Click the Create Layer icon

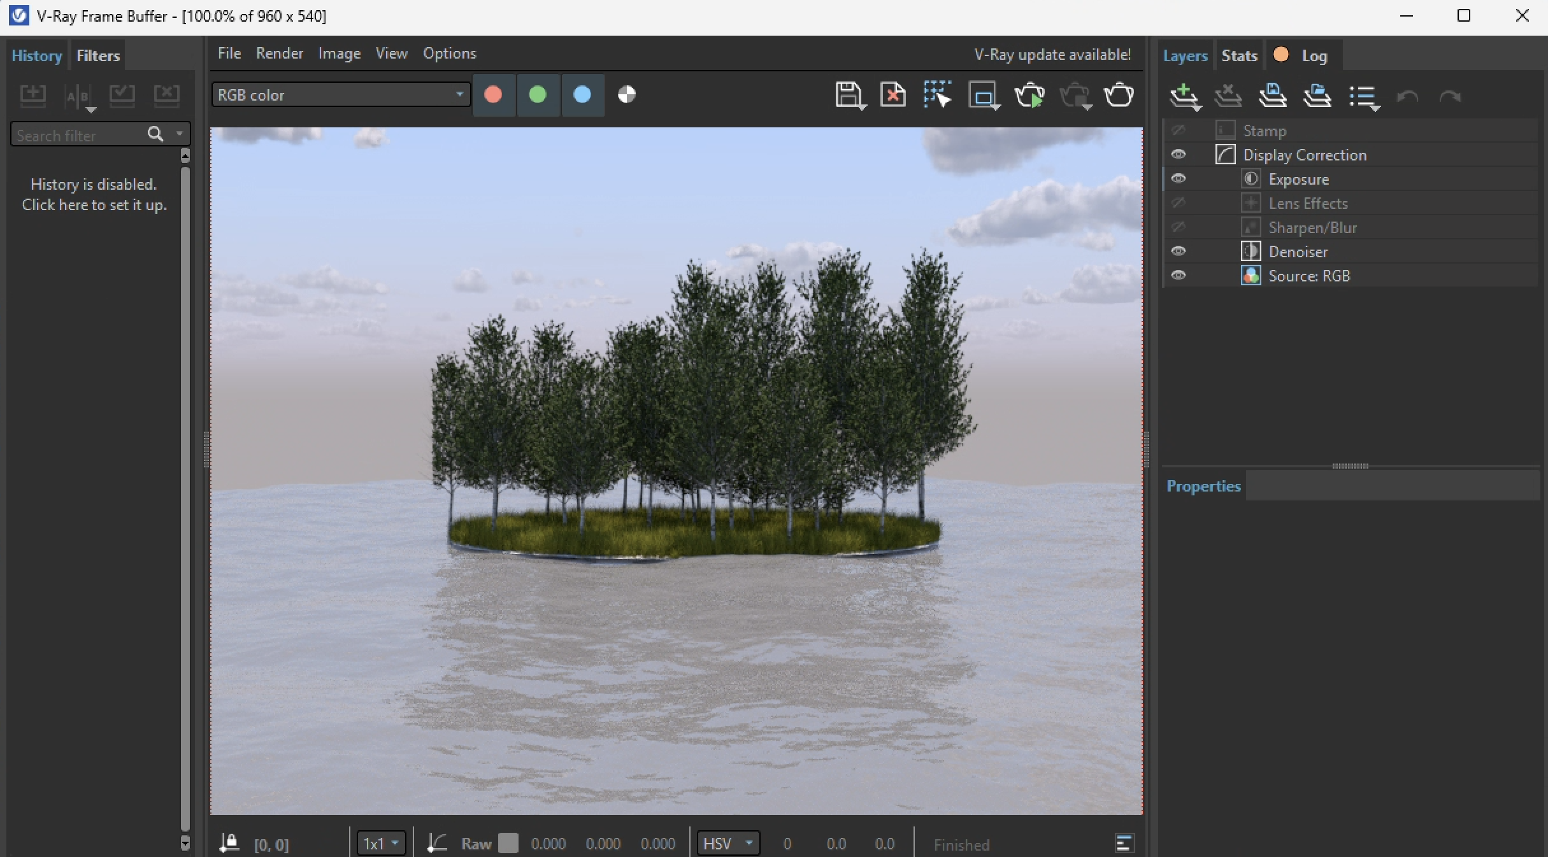coord(1183,96)
